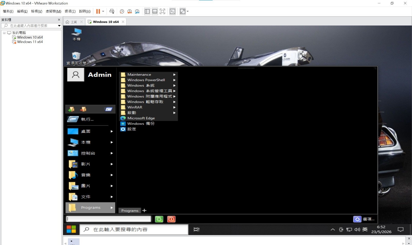Expand the Windows 系統 folder
Image resolution: width=412 pixels, height=245 pixels.
[149, 86]
